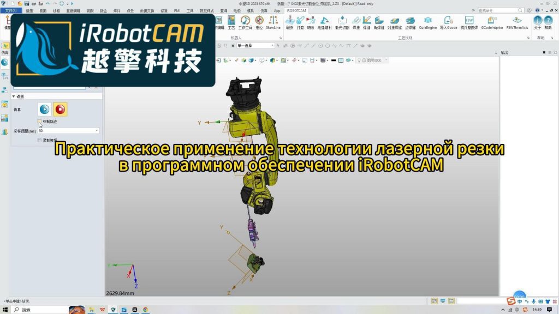Click the Save icon in quick access toolbar
The width and height of the screenshot is (559, 314).
(x=26, y=4)
